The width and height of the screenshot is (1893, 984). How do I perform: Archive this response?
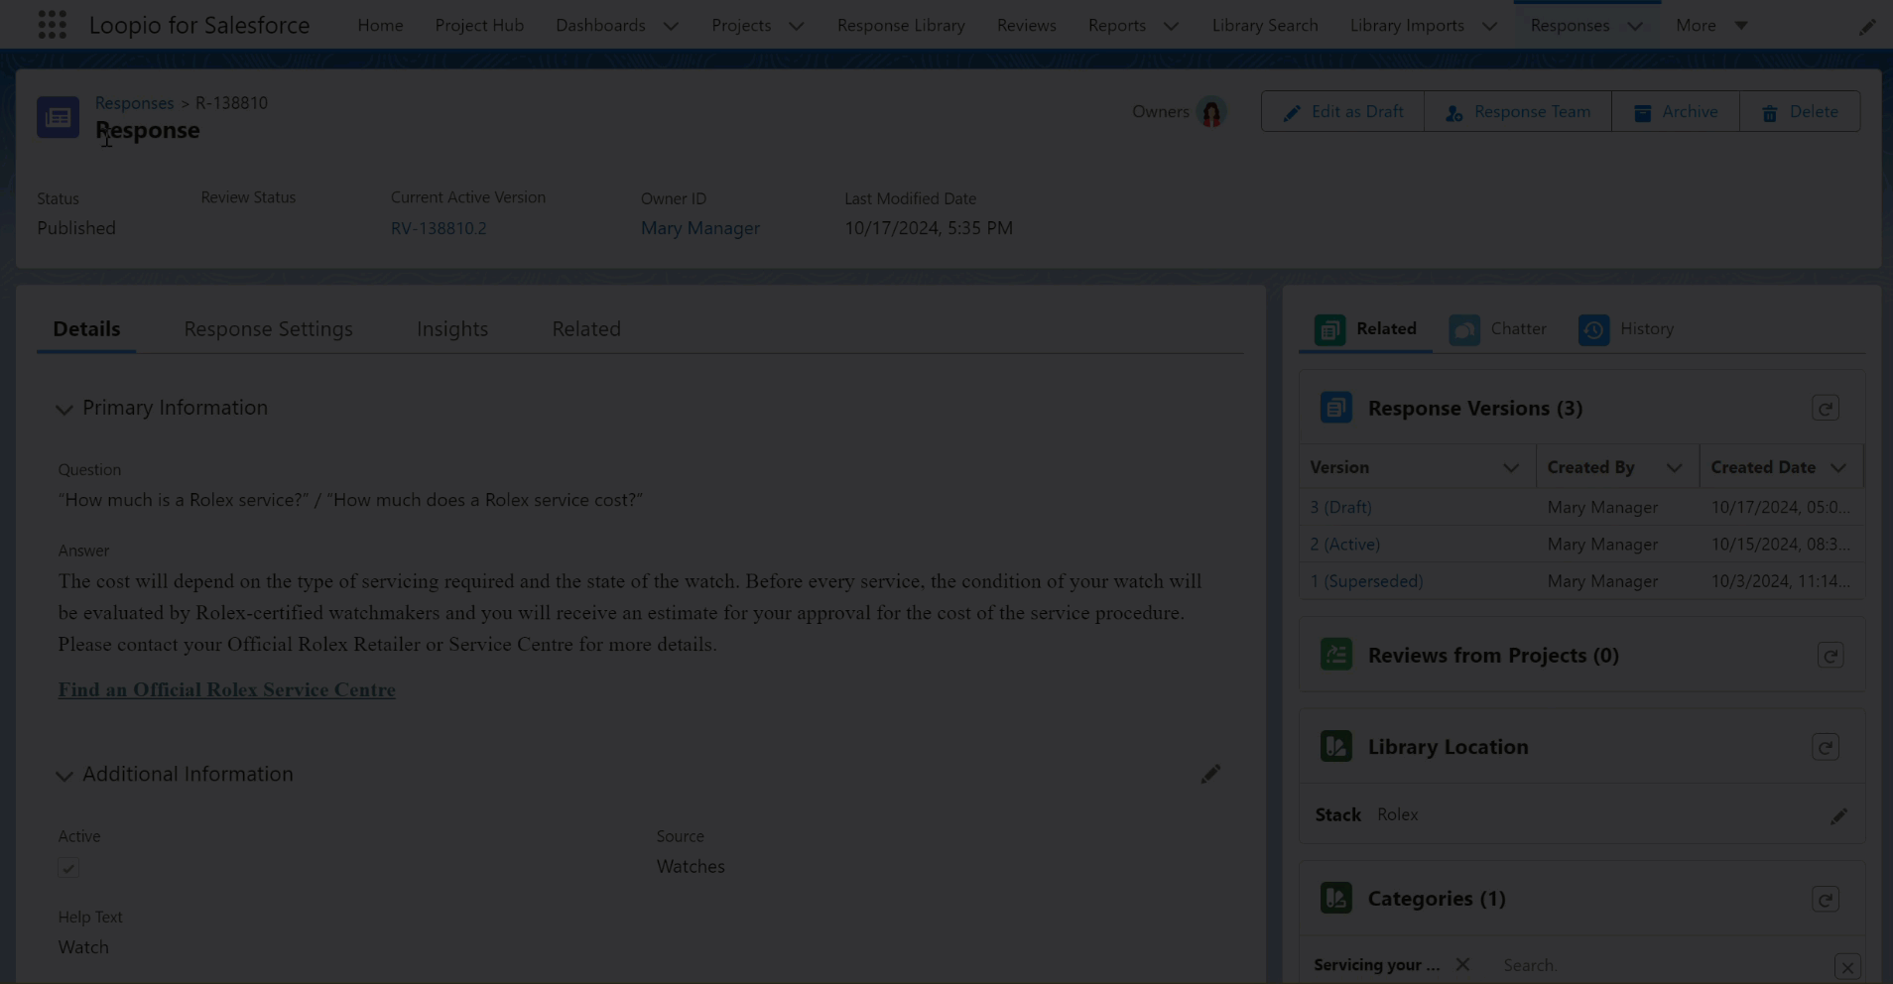[1676, 112]
